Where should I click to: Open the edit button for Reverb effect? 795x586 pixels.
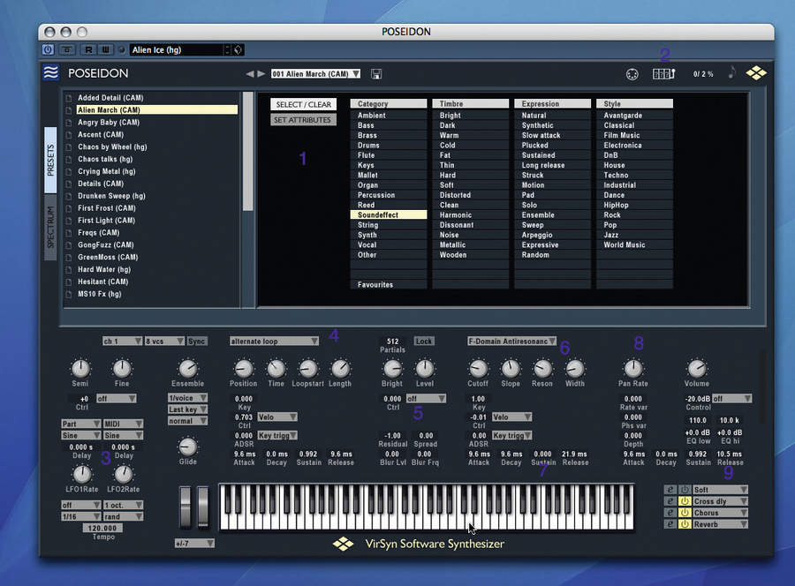[670, 524]
